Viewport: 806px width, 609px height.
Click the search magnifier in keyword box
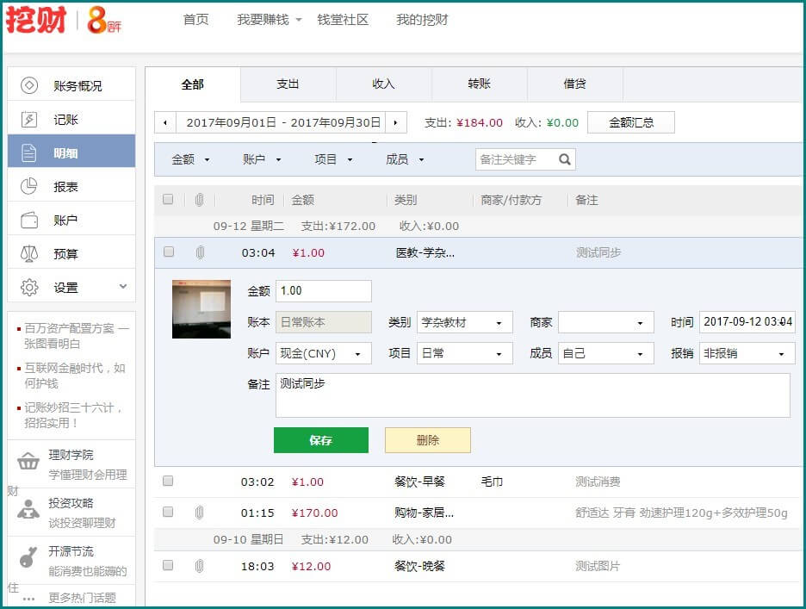point(565,159)
